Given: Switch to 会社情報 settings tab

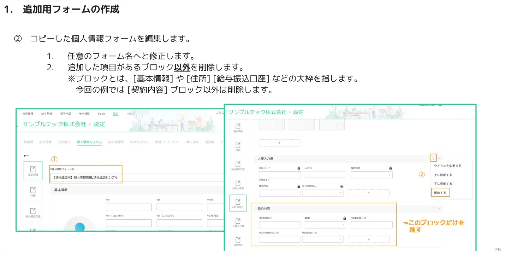Looking at the screenshot, I should [45, 142].
